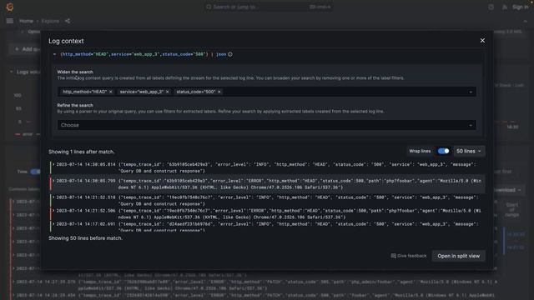534x300 pixels.
Task: Expand log row at 14:17:02.691
Action: pyautogui.click(x=53, y=224)
